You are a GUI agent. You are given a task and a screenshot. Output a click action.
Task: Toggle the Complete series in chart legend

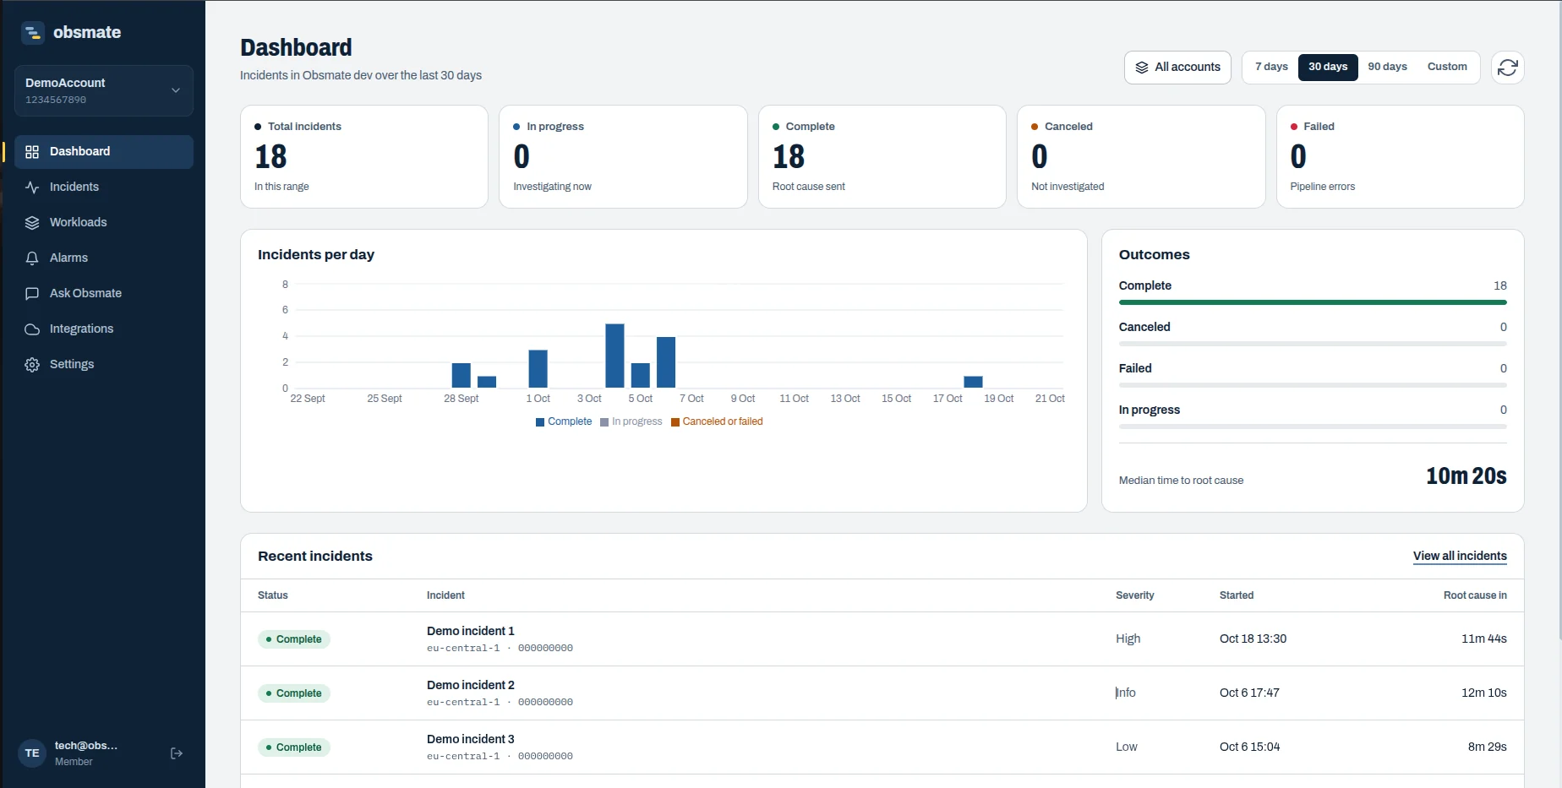(564, 421)
